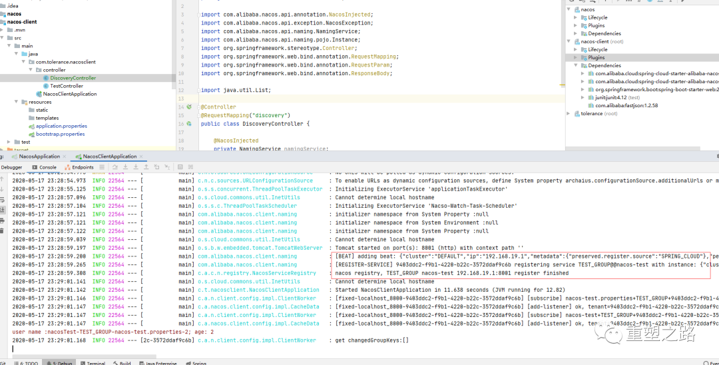Collapse the resources folder node
This screenshot has width=719, height=365.
16,102
